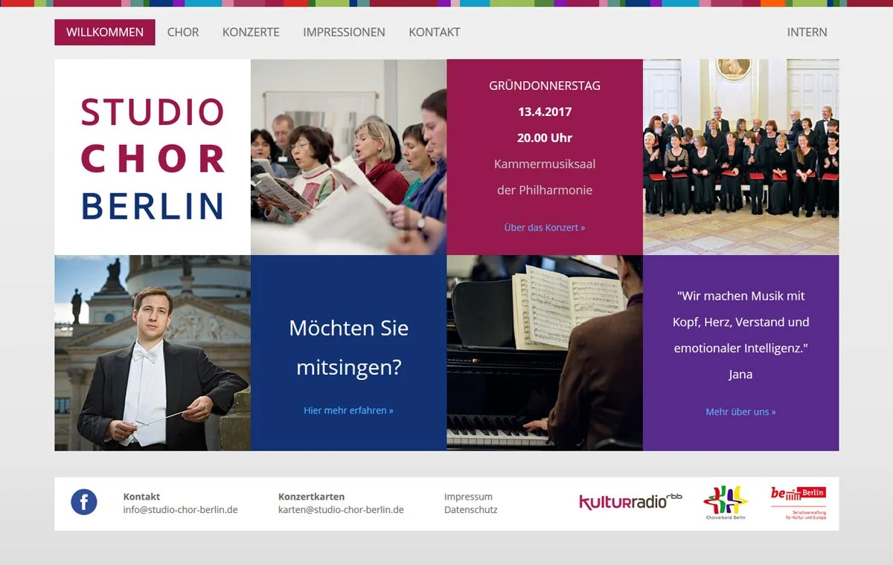This screenshot has height=565, width=893.
Task: Follow the 'Mehr über uns »' link
Action: [x=740, y=412]
